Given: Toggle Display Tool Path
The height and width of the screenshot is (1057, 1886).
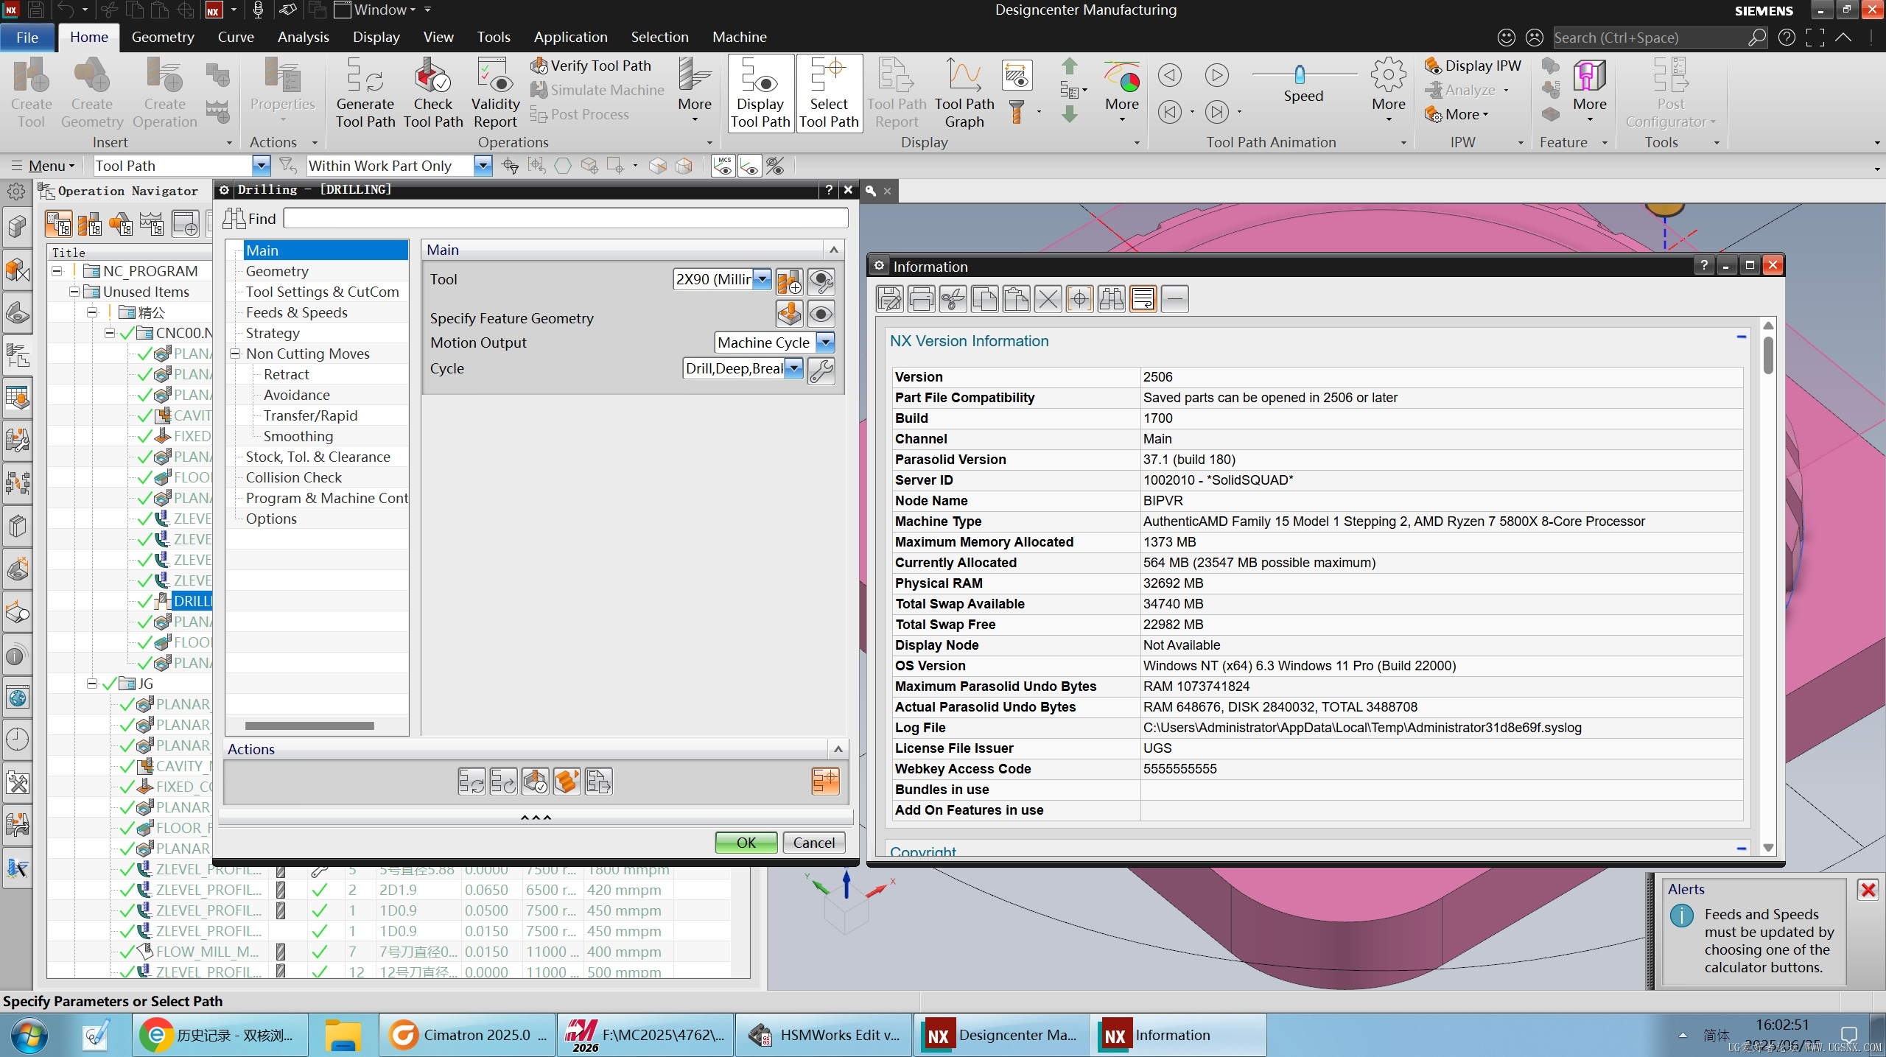Looking at the screenshot, I should point(760,93).
